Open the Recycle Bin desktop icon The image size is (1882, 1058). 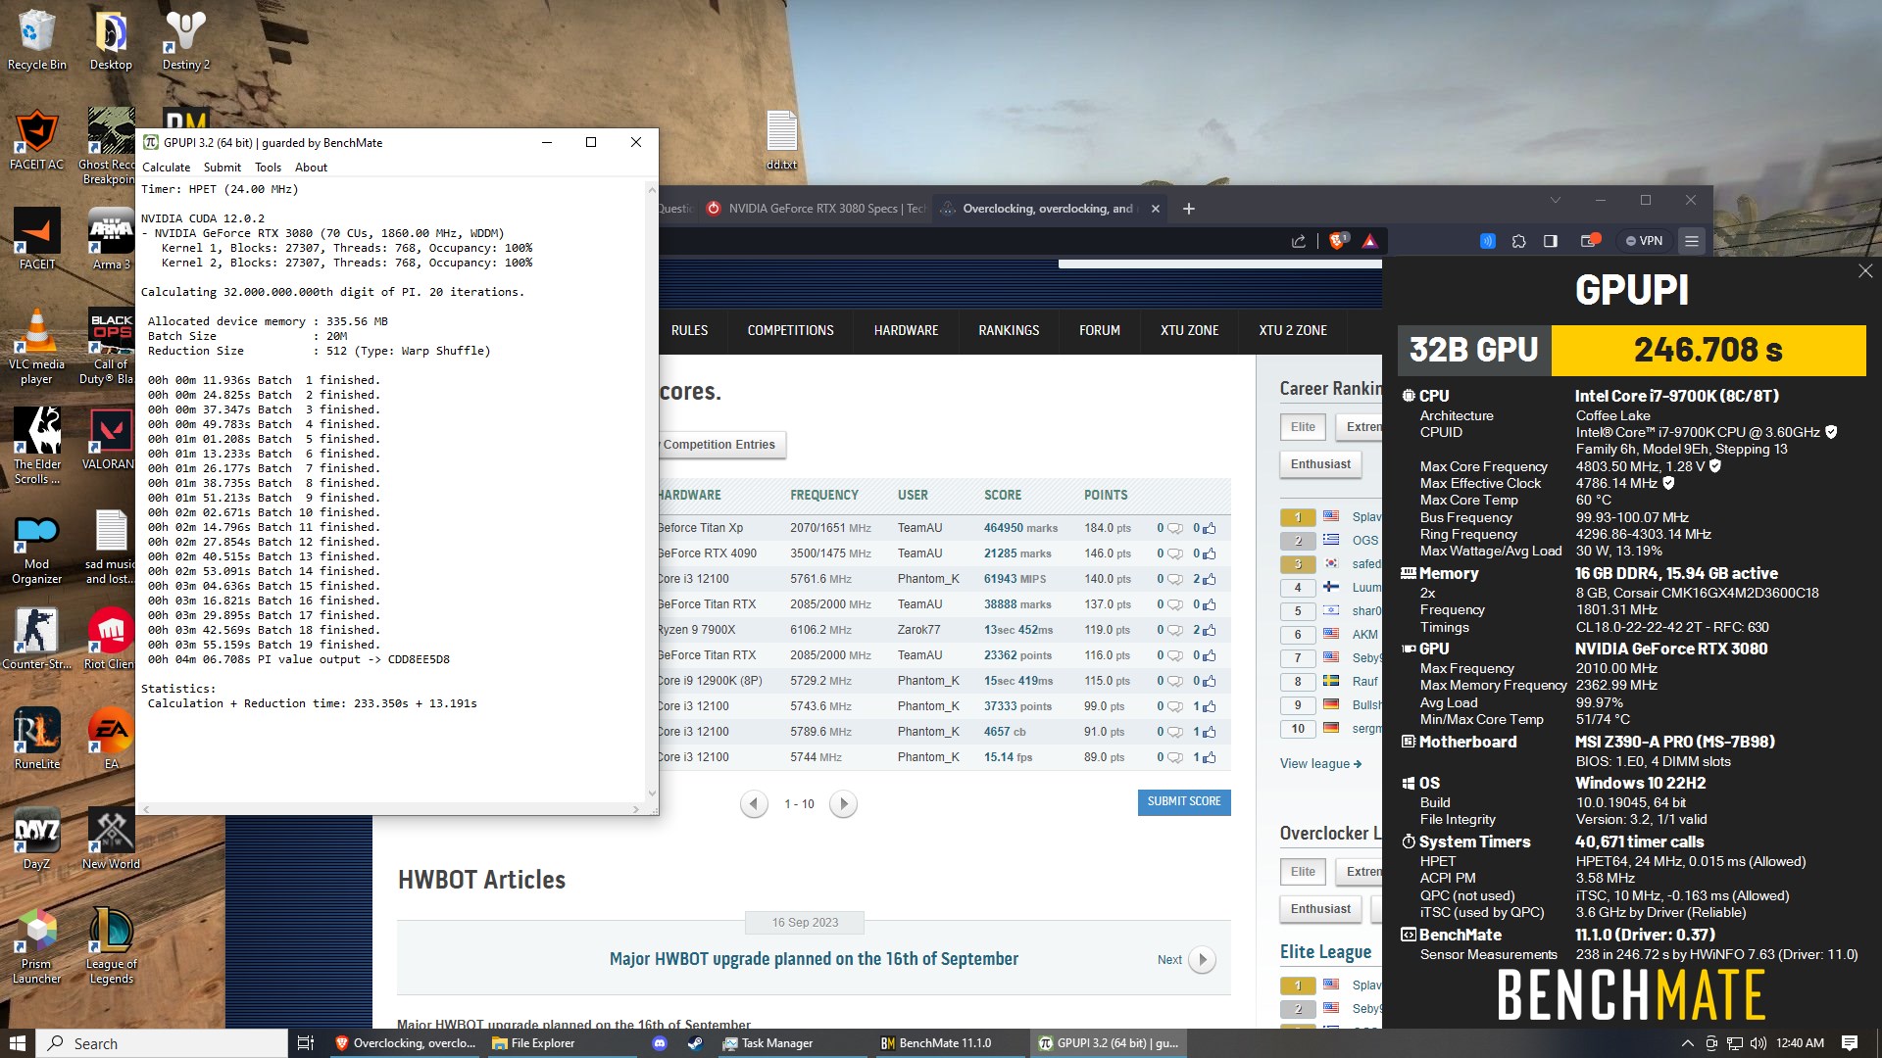(x=37, y=40)
